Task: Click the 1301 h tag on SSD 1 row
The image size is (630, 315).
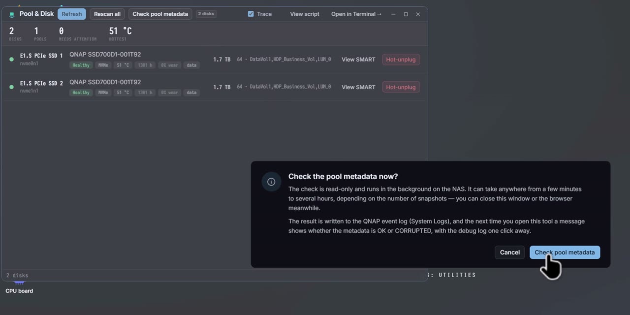Action: click(145, 65)
